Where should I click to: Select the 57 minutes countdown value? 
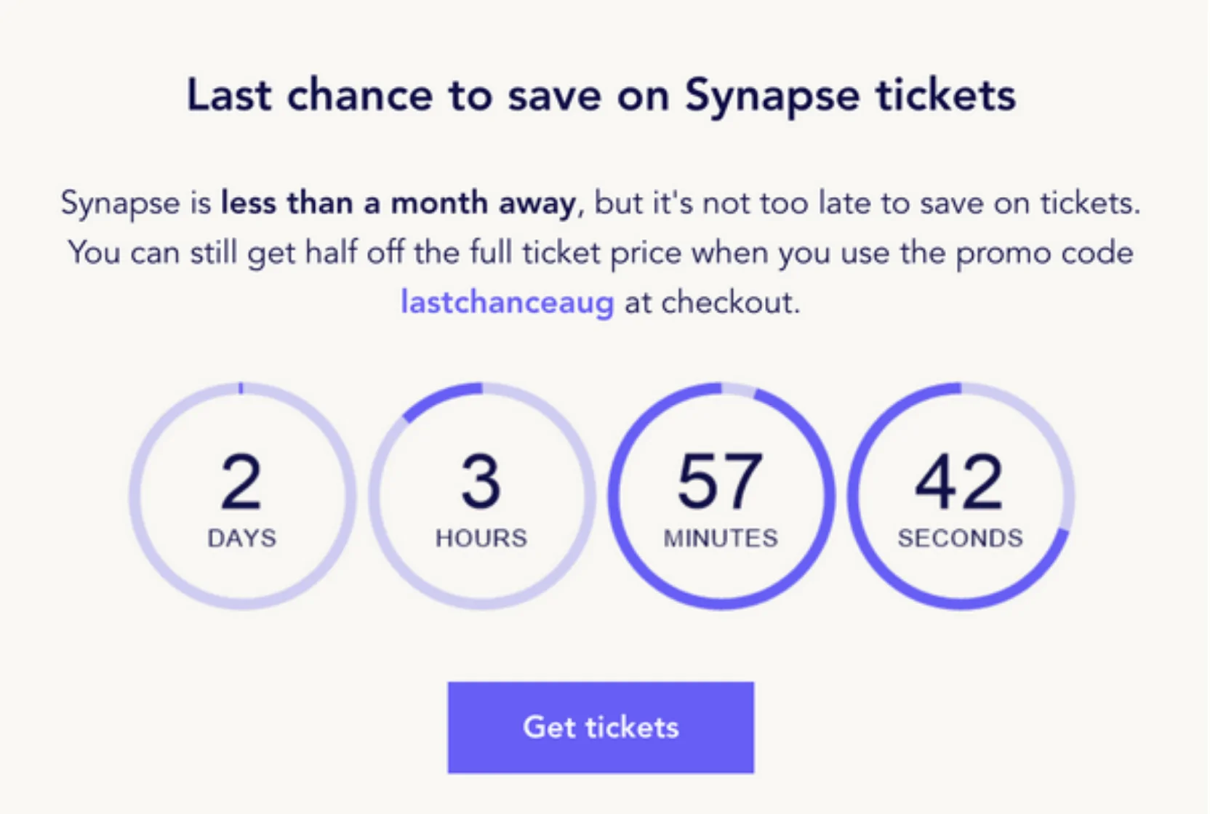click(720, 481)
